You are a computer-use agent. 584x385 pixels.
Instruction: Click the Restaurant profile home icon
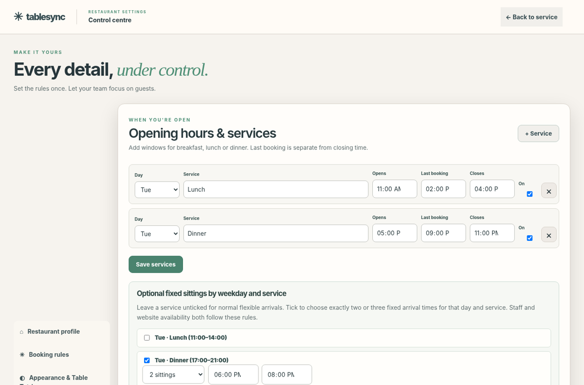(21, 332)
